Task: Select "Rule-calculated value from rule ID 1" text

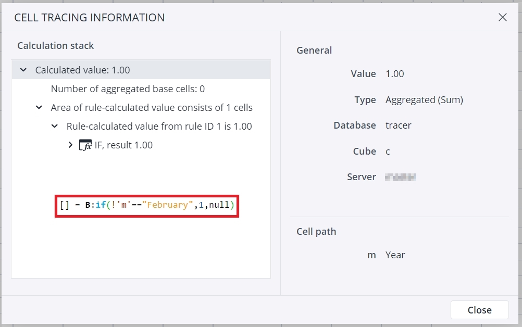Action: coord(159,127)
